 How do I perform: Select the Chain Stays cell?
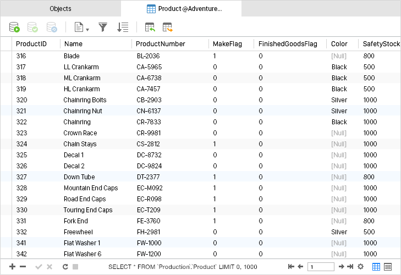tap(80, 144)
